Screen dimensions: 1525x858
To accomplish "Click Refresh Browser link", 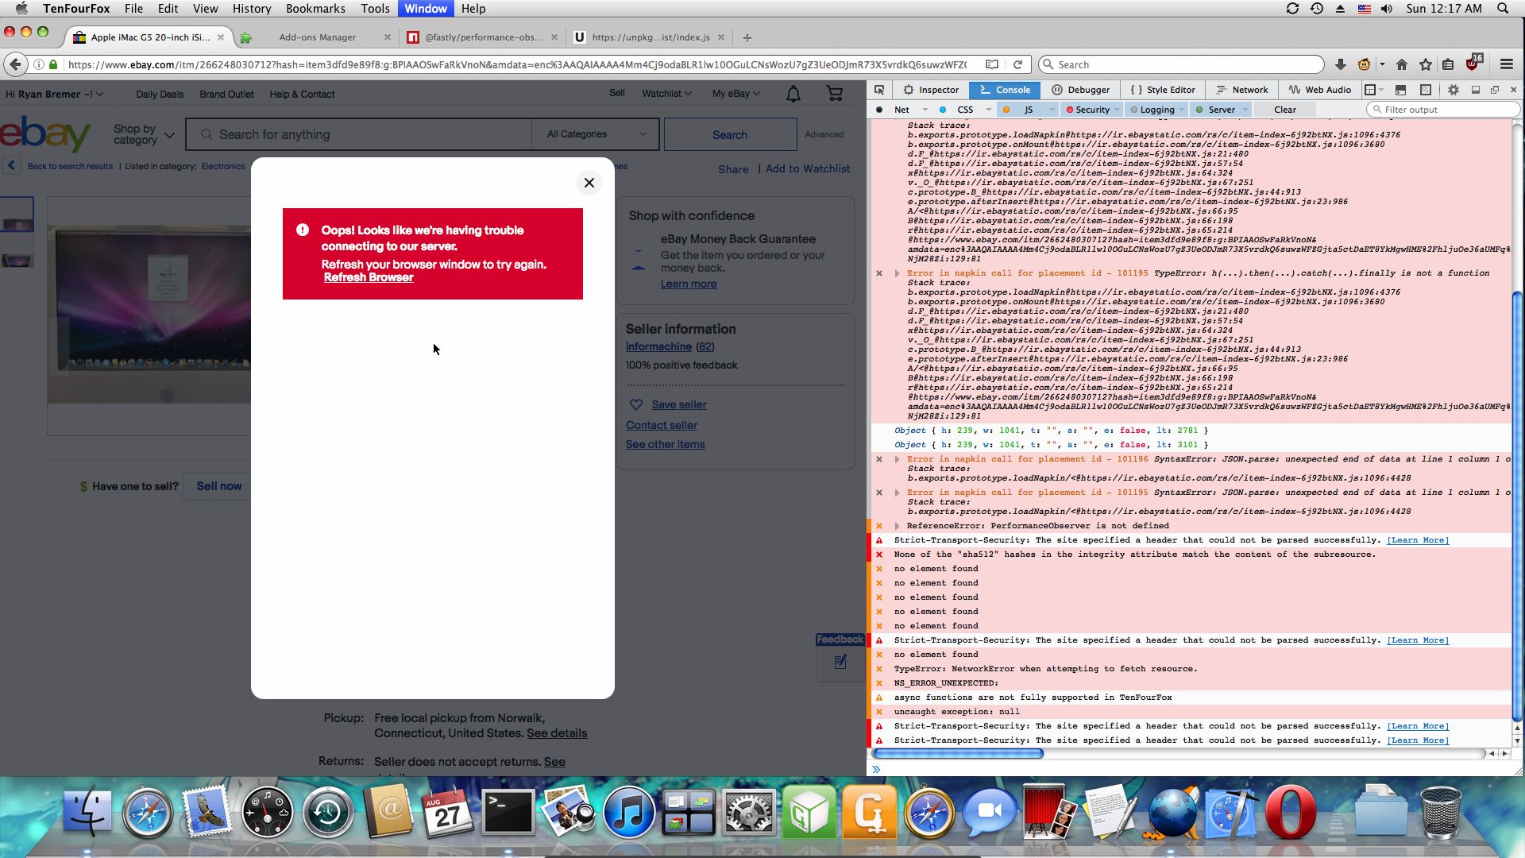I will point(369,277).
